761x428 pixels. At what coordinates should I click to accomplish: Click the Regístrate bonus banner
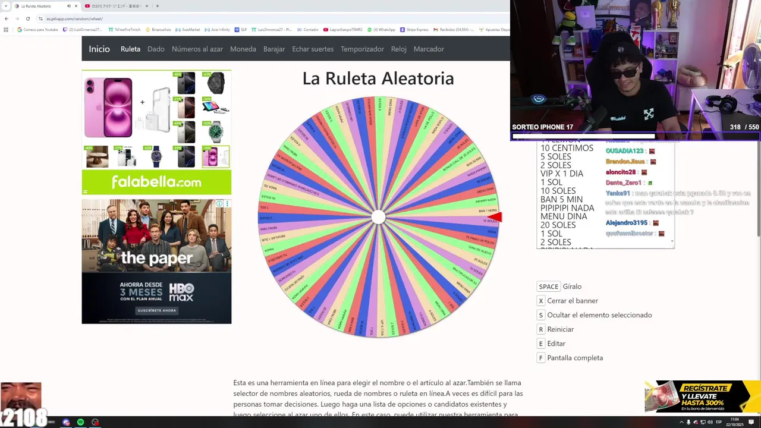point(703,396)
